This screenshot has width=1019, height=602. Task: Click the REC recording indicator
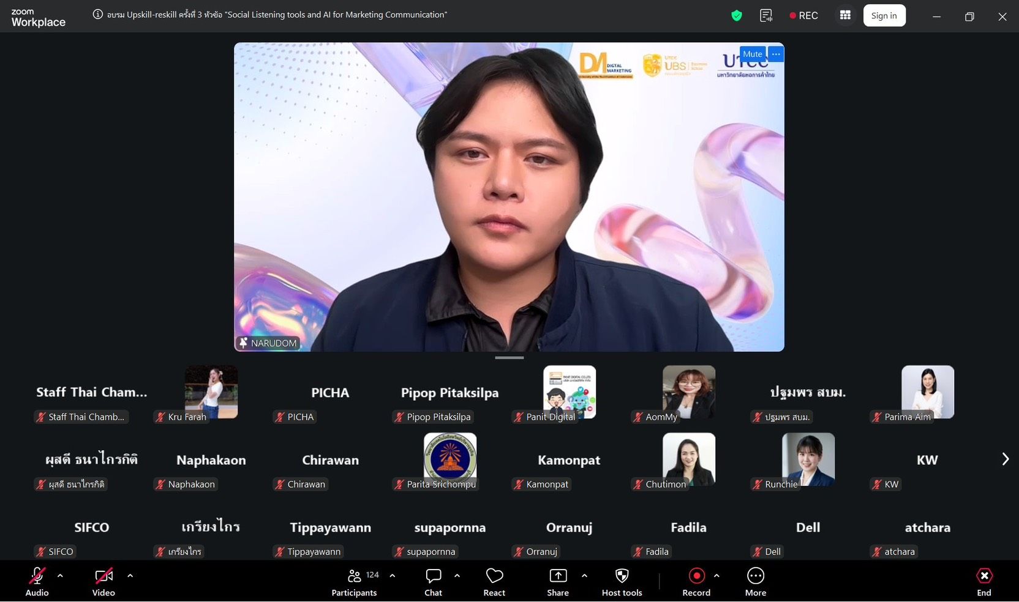(804, 16)
